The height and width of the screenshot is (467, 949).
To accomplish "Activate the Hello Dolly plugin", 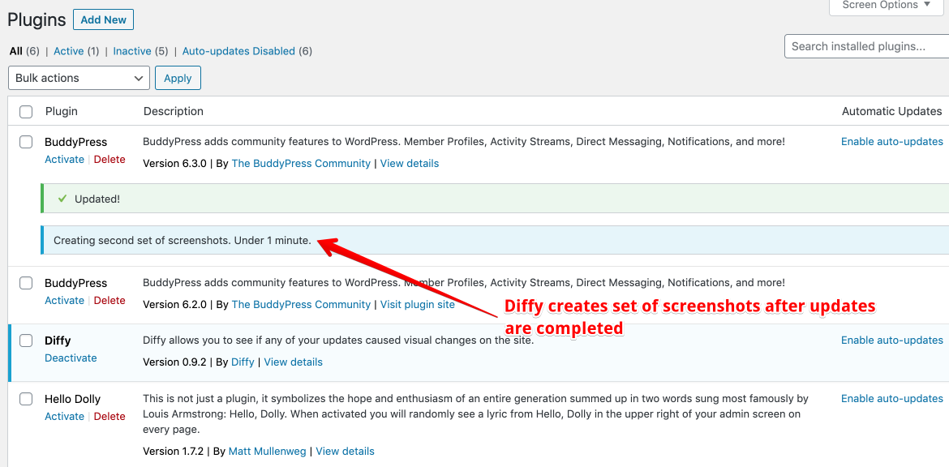I will click(64, 416).
